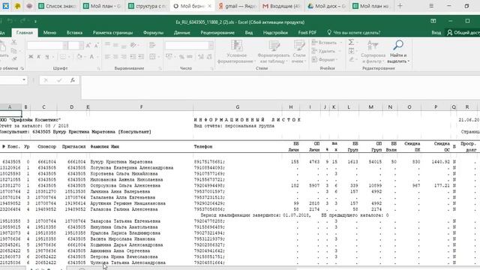Screen dimensions: 480x270
Task: Switch to the browser tab 'gmail — Янд'
Action: [x=237, y=6]
